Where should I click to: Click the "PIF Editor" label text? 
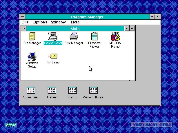(x=53, y=63)
